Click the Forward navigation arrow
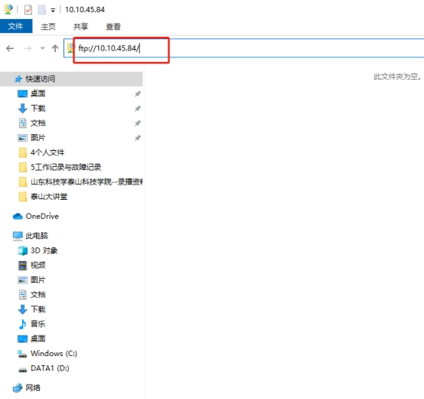This screenshot has height=399, width=424. [x=28, y=48]
